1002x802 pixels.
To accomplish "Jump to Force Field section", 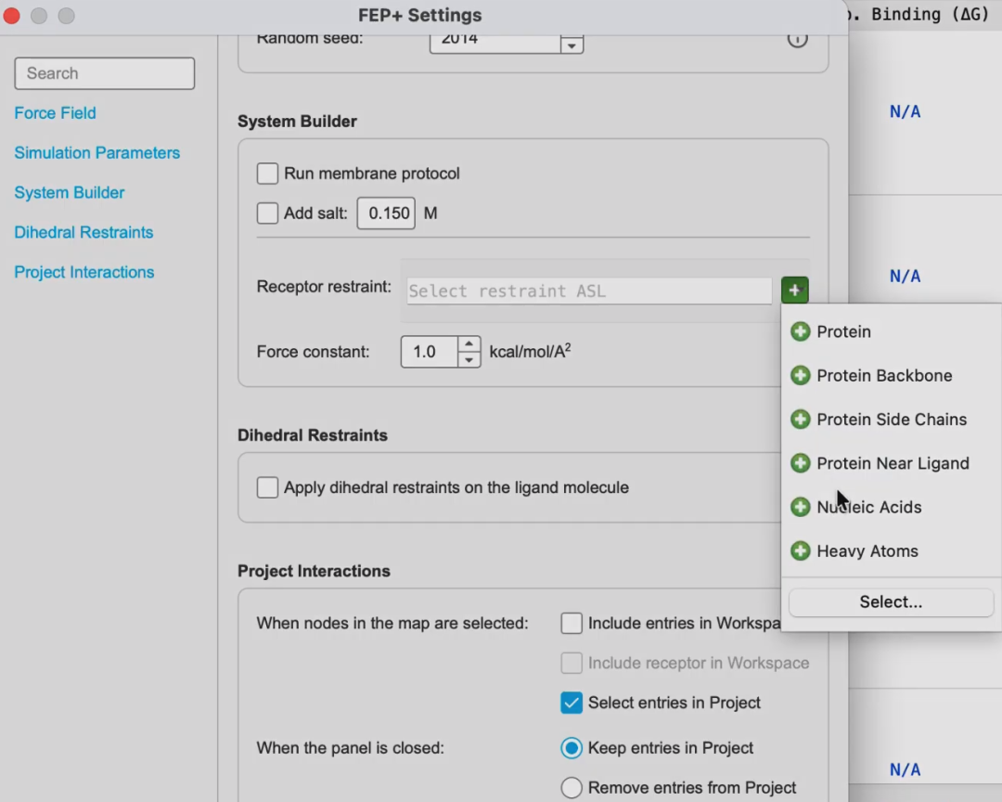I will 55,113.
